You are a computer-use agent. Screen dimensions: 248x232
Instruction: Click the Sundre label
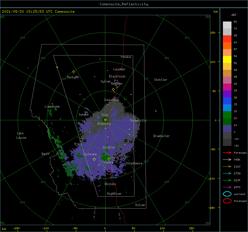point(83,114)
